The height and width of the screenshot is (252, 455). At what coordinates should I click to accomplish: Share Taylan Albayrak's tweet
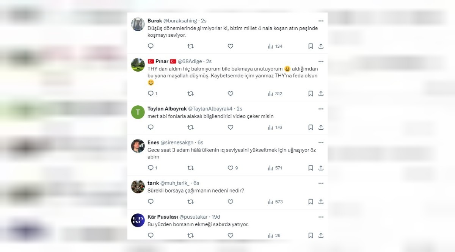tap(321, 127)
